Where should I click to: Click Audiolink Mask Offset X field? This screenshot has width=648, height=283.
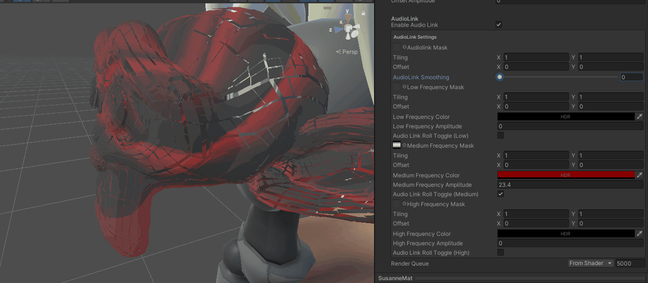[536, 67]
